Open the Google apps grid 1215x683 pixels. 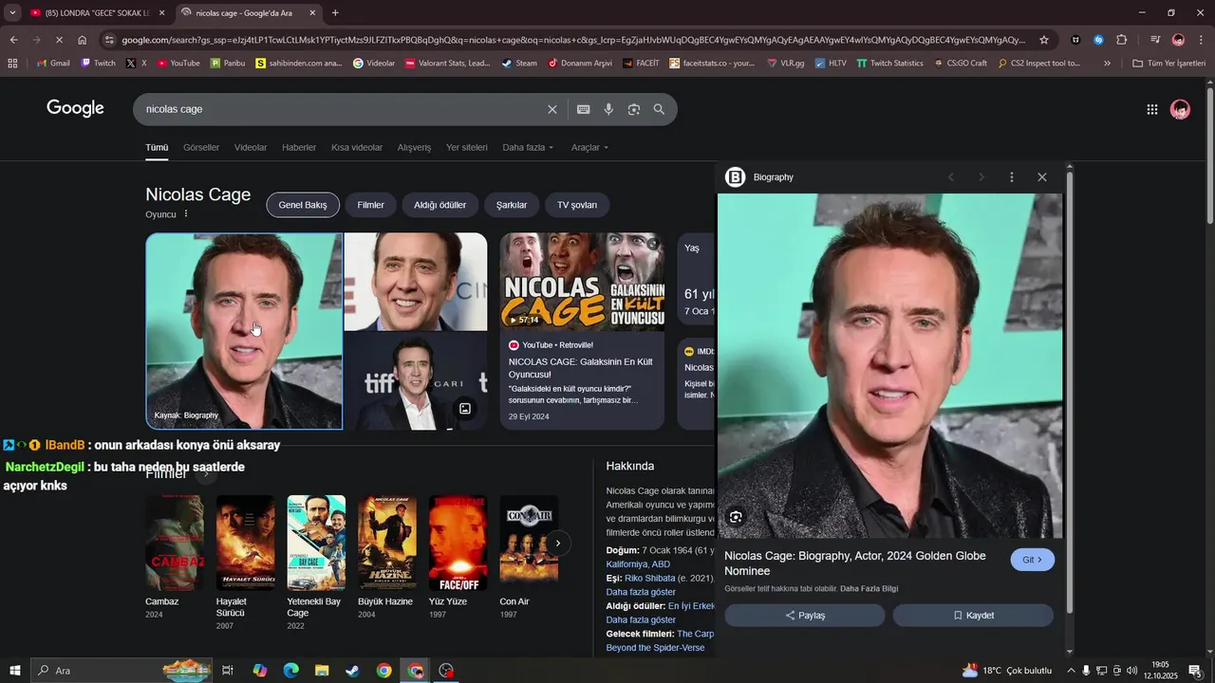pyautogui.click(x=1152, y=109)
